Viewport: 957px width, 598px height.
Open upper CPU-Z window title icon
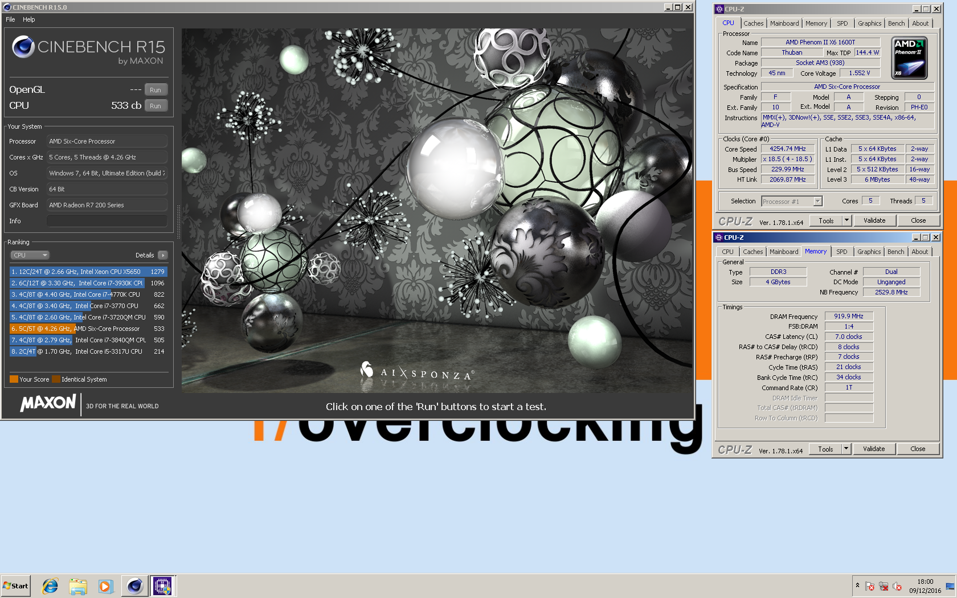(x=719, y=9)
